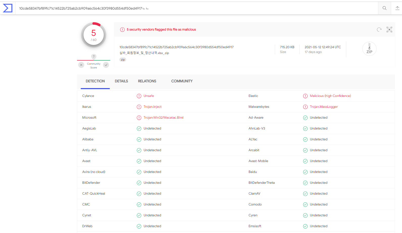Viewport: 402px width, 233px height.
Task: Click the 'Community Score' label
Action: coord(94,66)
